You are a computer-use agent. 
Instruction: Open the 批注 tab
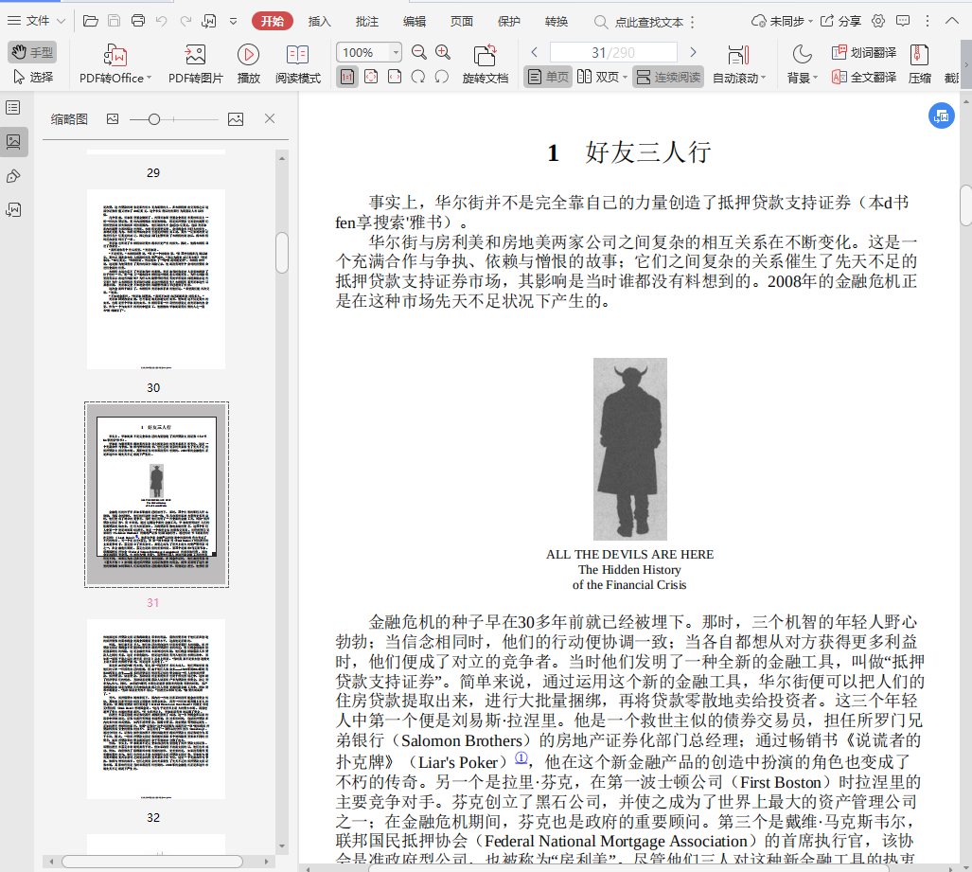[367, 21]
